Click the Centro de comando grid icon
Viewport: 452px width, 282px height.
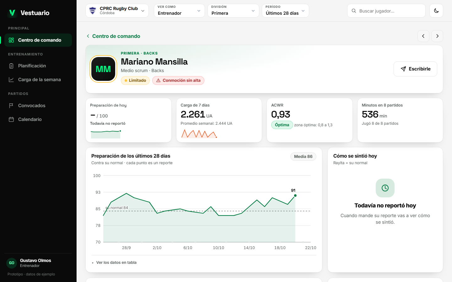click(x=11, y=40)
